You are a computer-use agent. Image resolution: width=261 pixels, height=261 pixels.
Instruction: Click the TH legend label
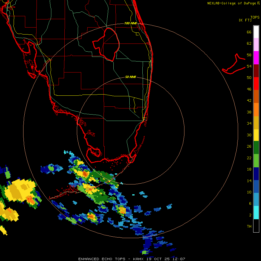249,226
